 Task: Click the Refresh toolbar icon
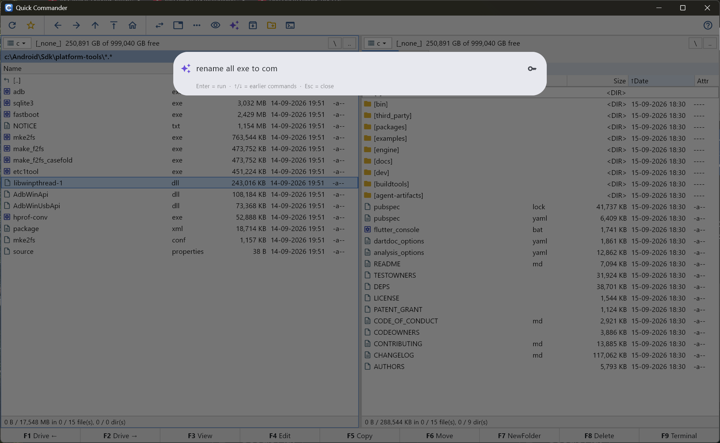click(x=12, y=25)
